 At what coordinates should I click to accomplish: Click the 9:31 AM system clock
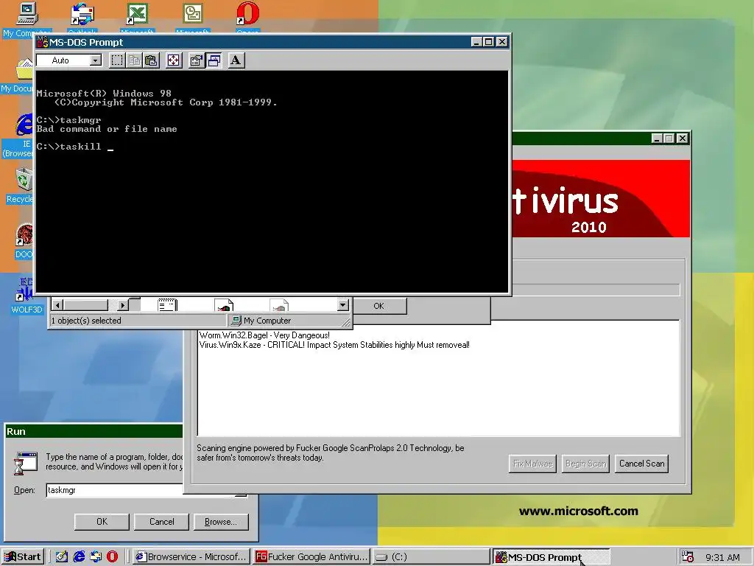[x=722, y=557]
